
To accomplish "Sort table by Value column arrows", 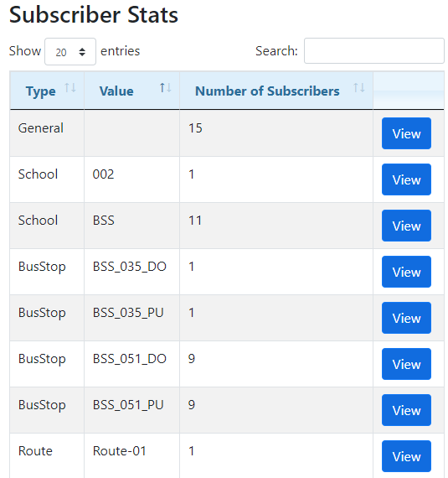I will (166, 88).
